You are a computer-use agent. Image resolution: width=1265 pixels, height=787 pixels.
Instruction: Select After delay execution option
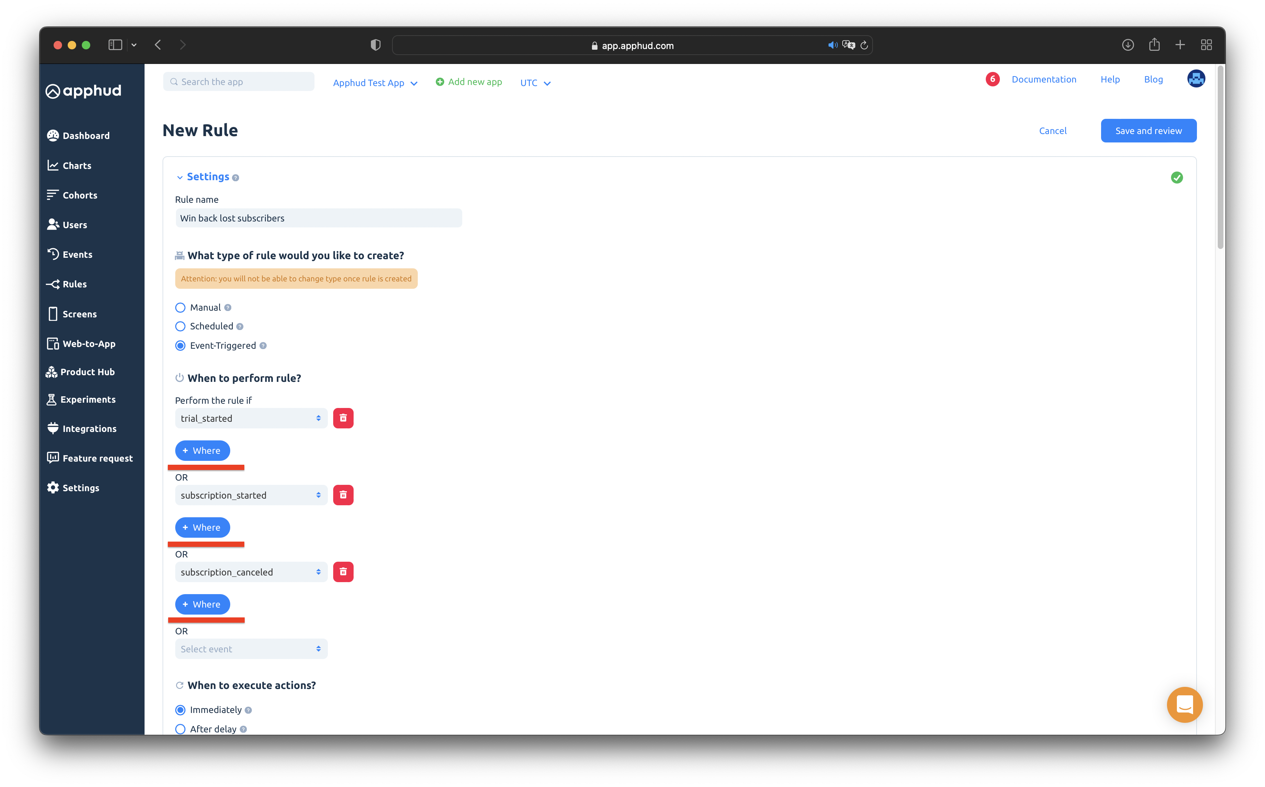(181, 729)
